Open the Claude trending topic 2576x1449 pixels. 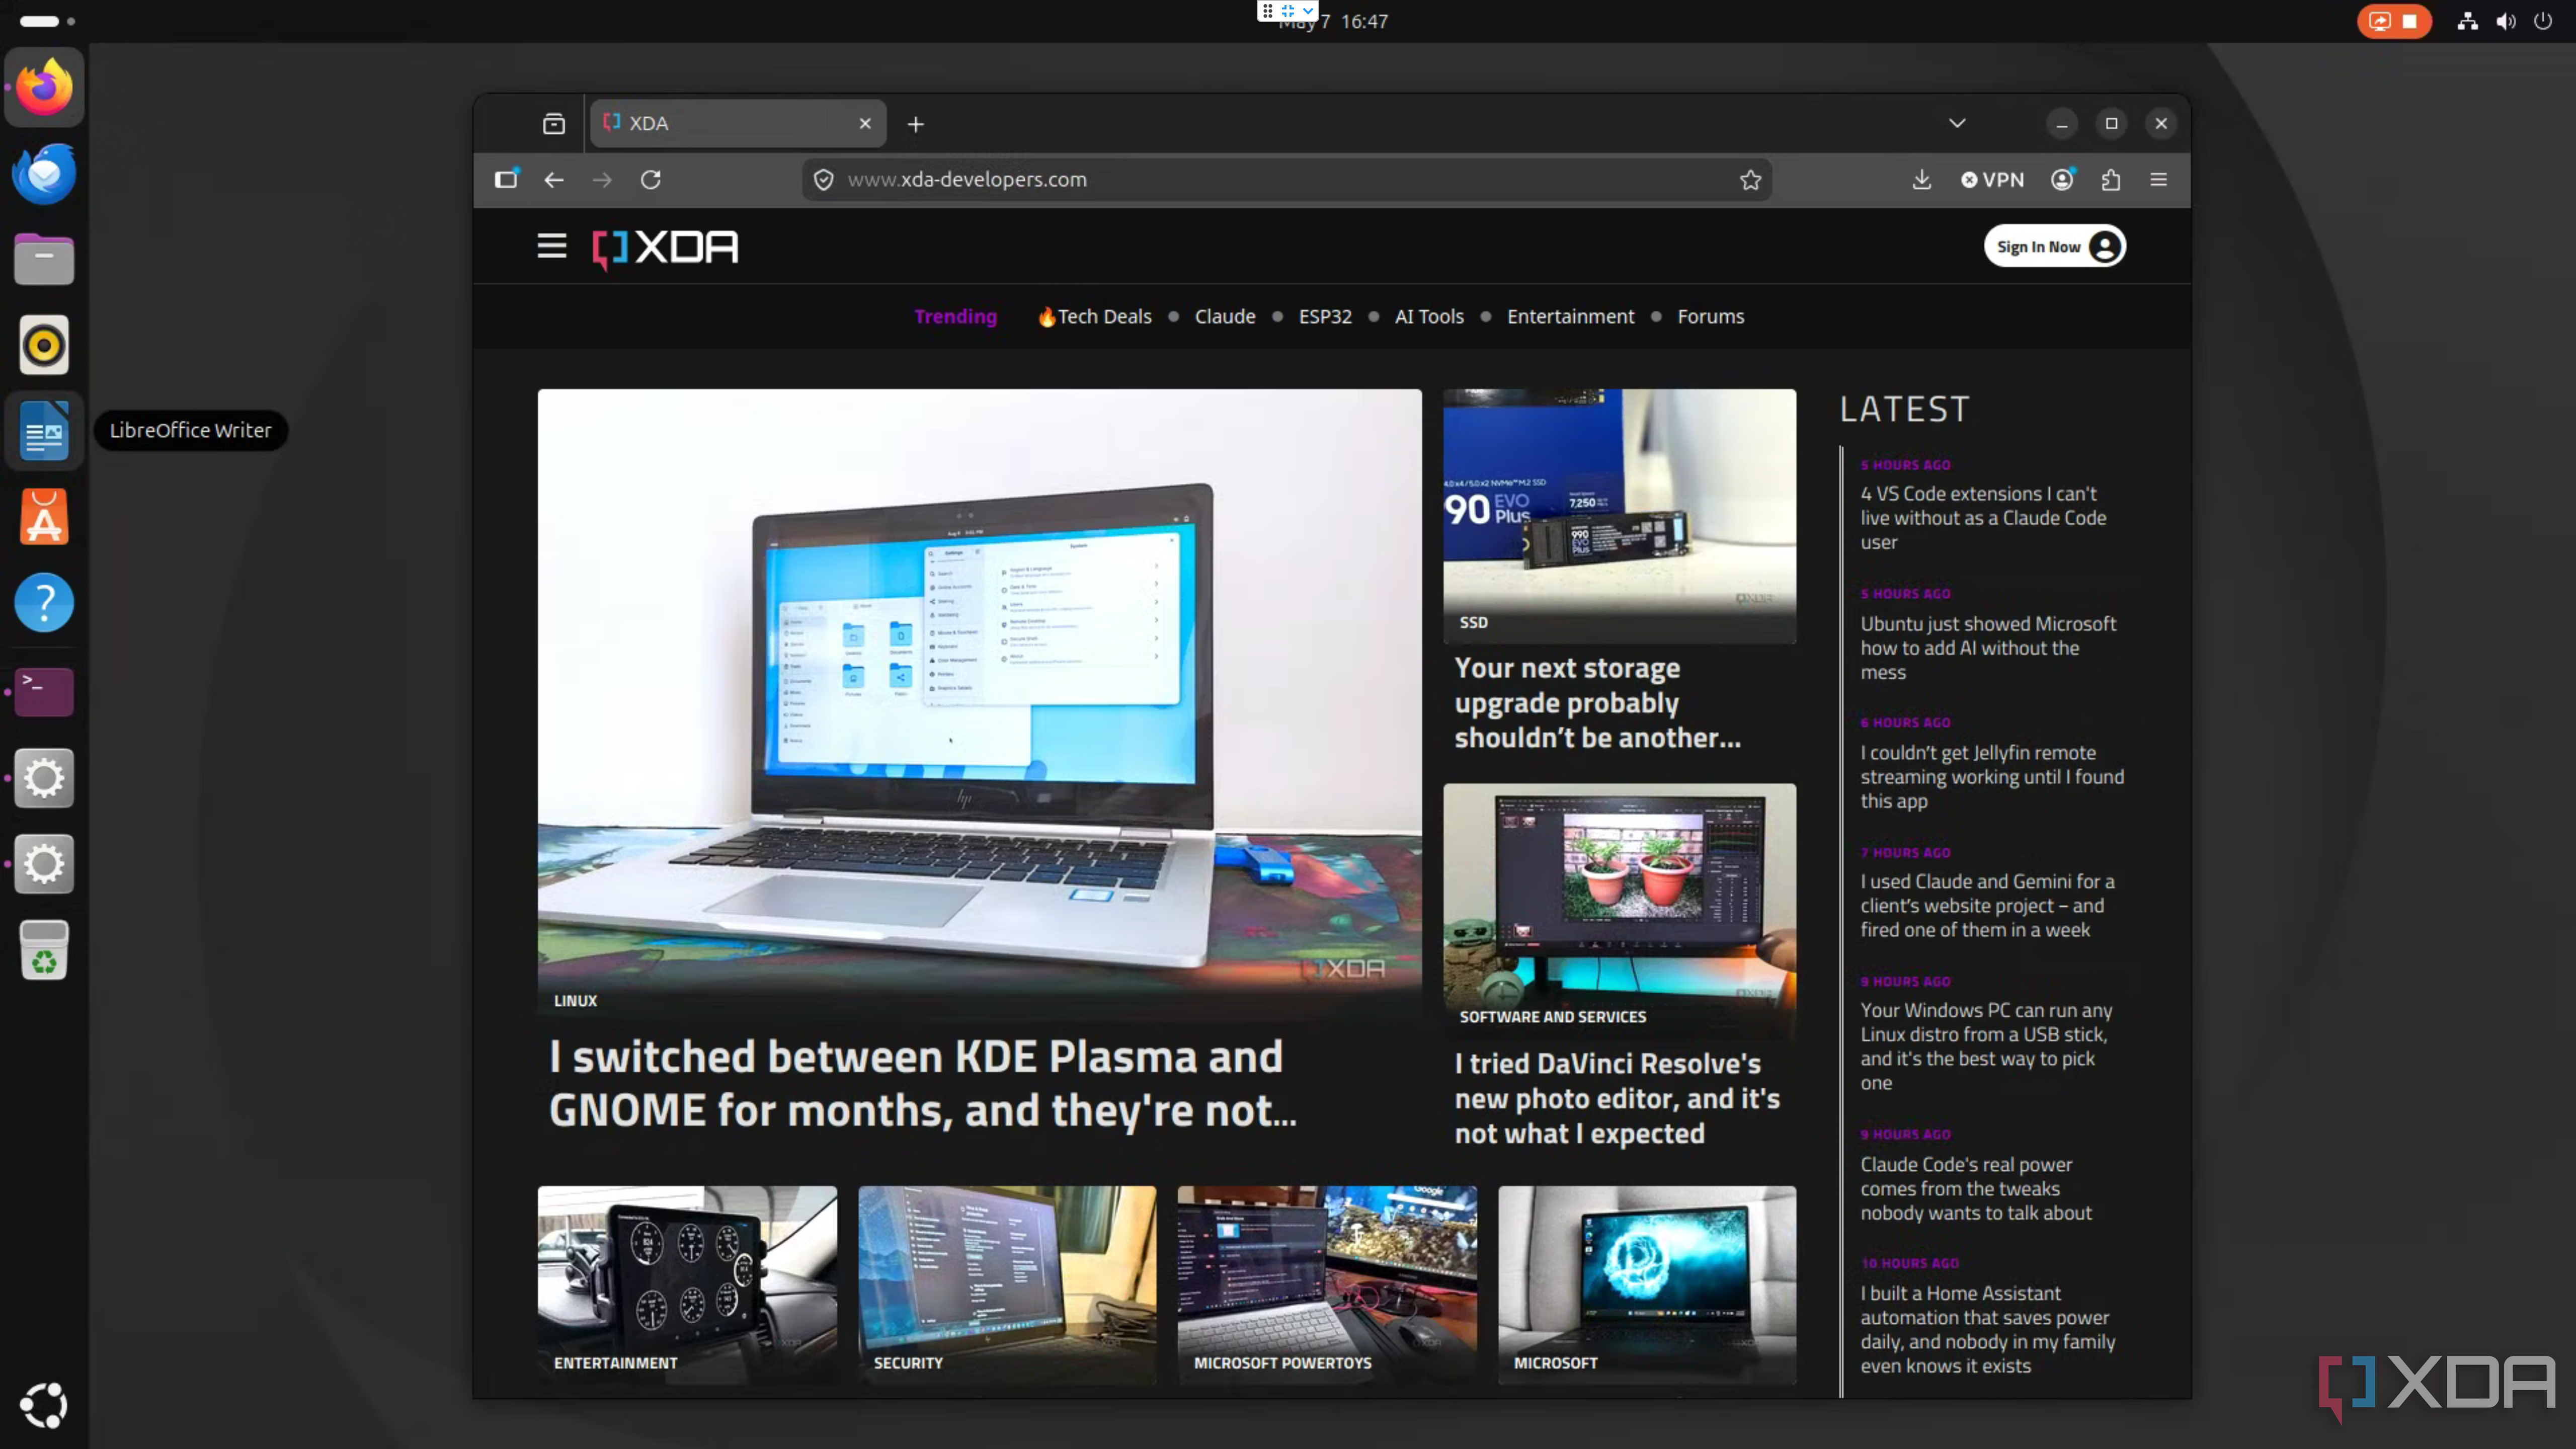click(1225, 316)
